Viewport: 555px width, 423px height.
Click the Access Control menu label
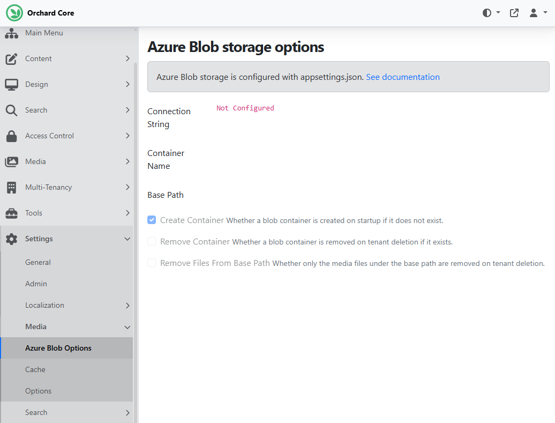(x=49, y=136)
